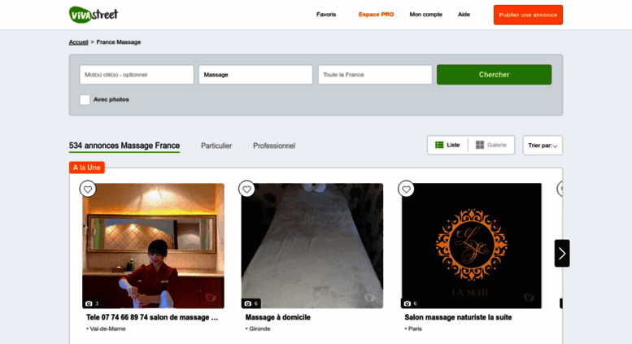632x344 pixels.
Task: Follow the Accueil breadcrumb link
Action: [x=78, y=42]
